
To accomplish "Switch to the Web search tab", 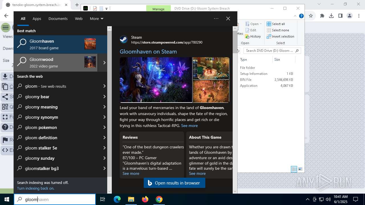I will (x=79, y=19).
